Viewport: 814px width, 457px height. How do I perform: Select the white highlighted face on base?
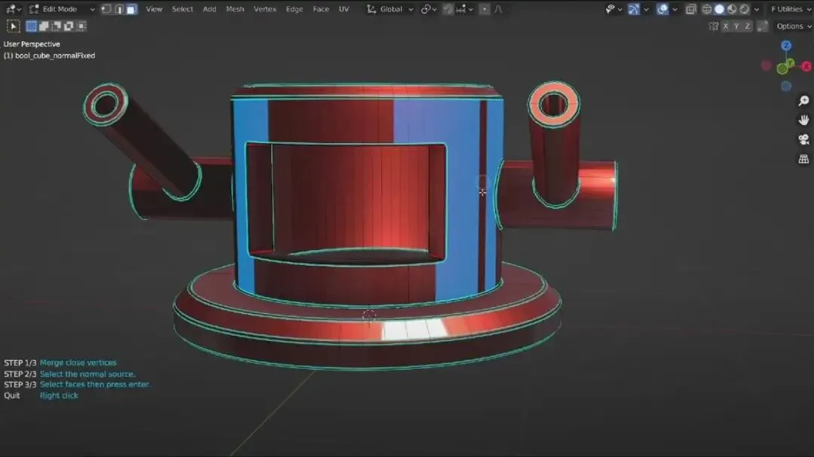coord(415,330)
